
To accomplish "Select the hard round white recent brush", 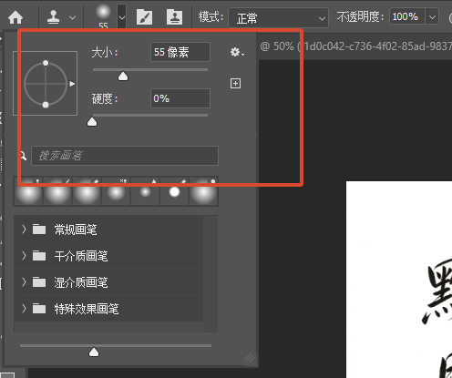I will click(x=174, y=192).
